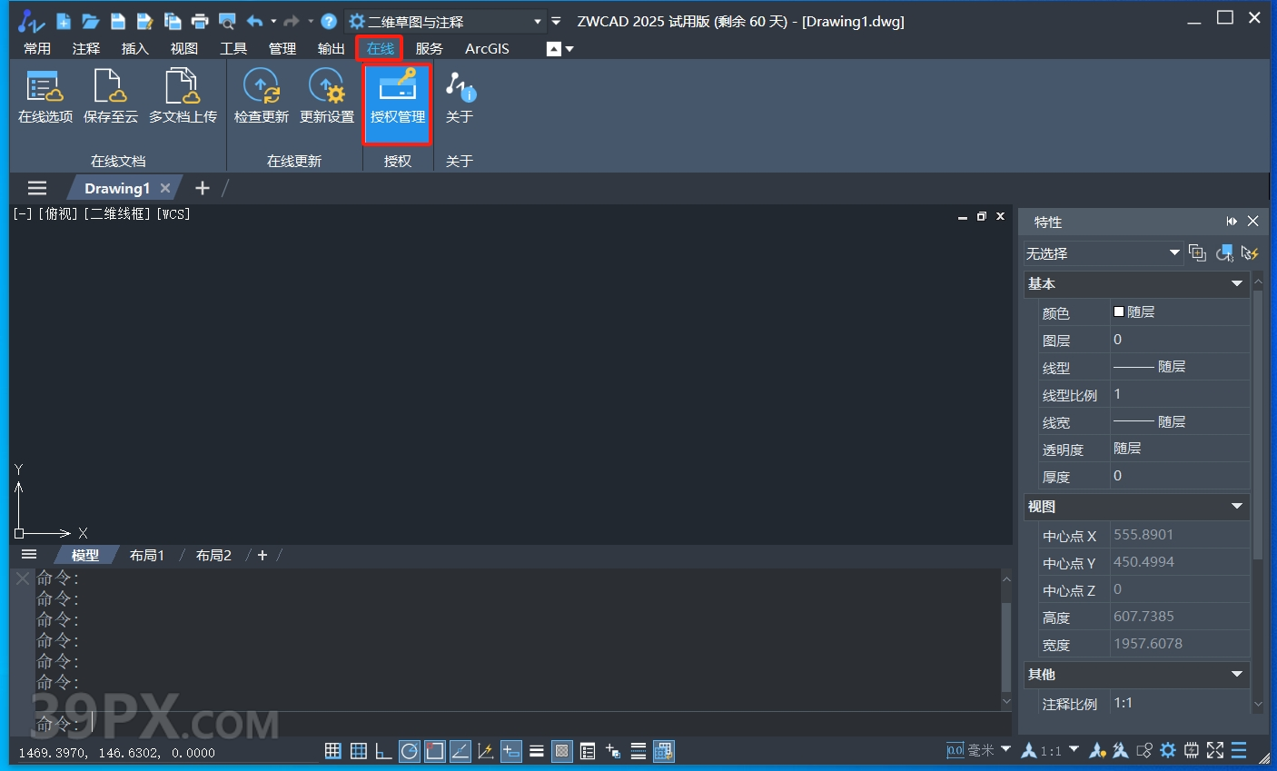Toggle object snap tracking in the status bar
Image resolution: width=1277 pixels, height=771 pixels.
pyautogui.click(x=460, y=751)
